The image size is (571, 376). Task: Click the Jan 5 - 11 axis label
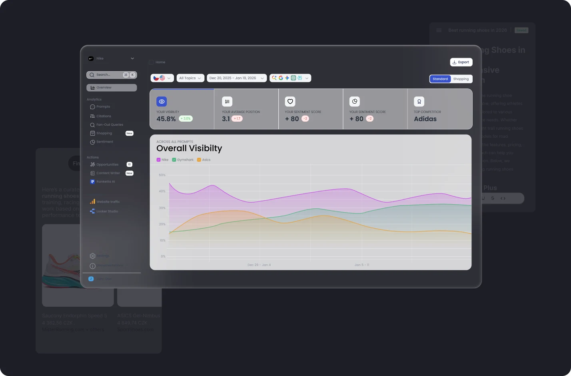(362, 265)
